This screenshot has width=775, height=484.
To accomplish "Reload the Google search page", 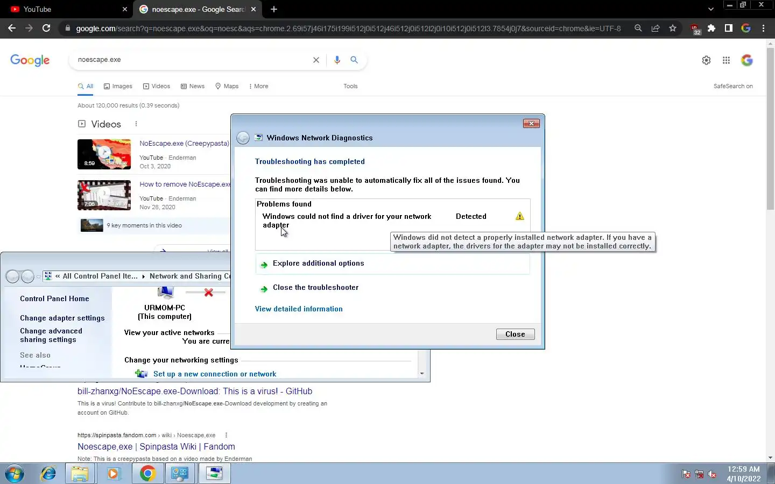I will coord(46,28).
